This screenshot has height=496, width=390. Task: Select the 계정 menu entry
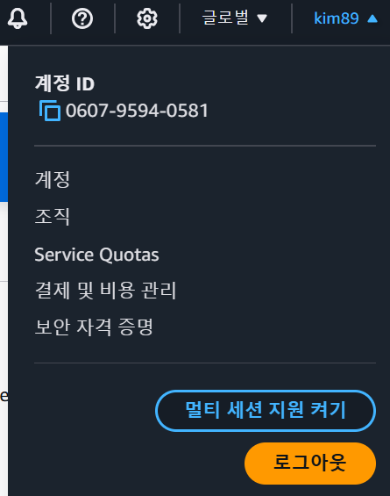(53, 180)
